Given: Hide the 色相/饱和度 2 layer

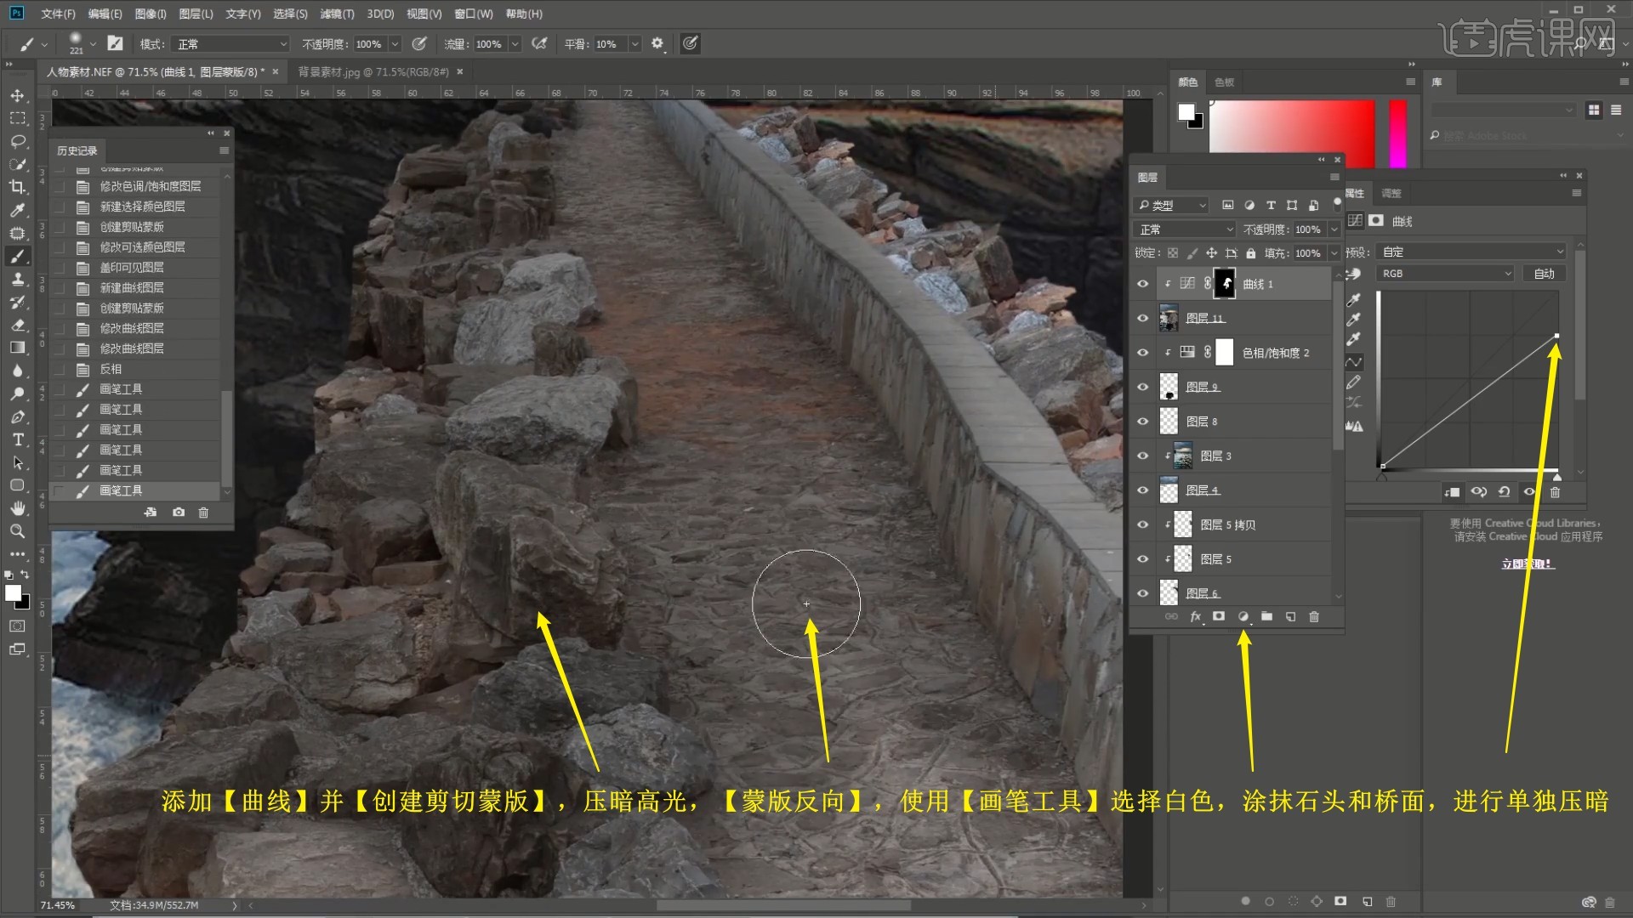Looking at the screenshot, I should click(1142, 353).
